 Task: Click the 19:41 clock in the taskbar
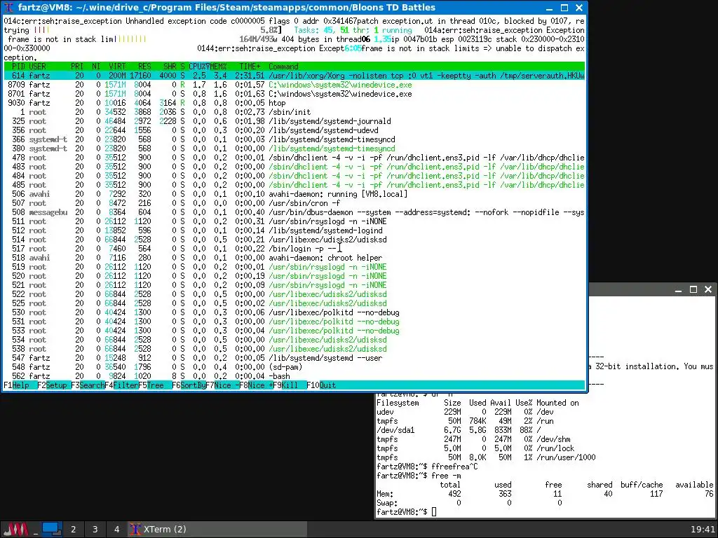pos(702,530)
